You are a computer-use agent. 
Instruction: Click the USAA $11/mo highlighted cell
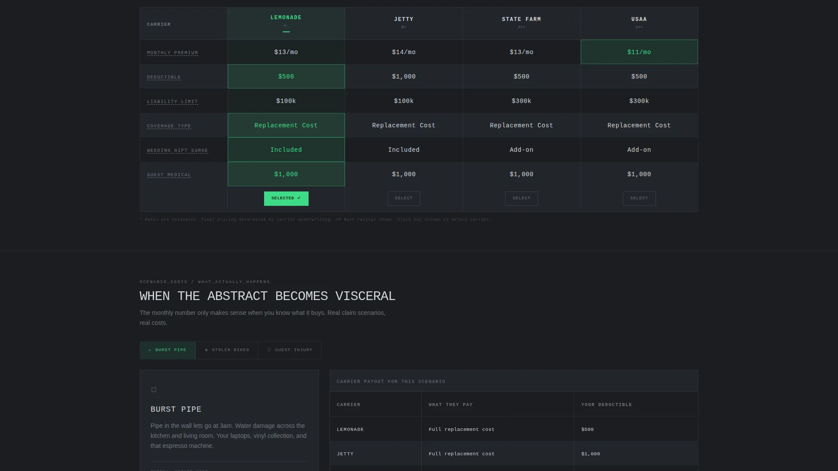click(x=639, y=52)
